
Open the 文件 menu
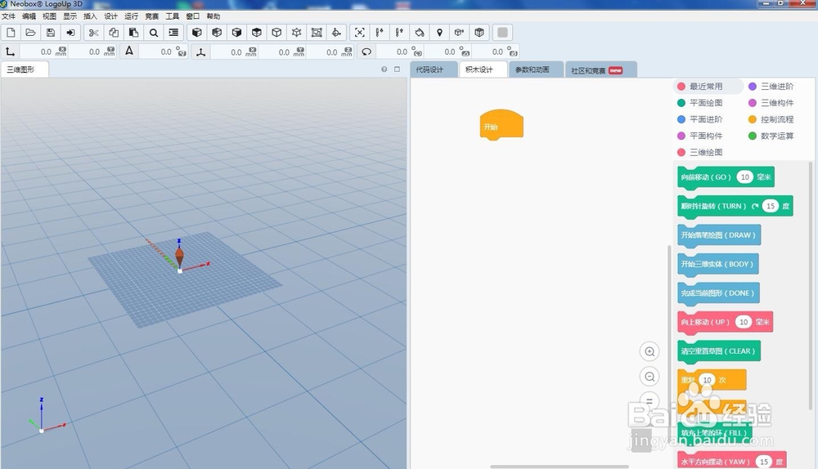click(9, 16)
